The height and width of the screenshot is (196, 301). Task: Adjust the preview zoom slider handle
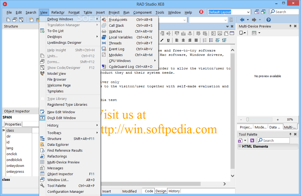248,120
